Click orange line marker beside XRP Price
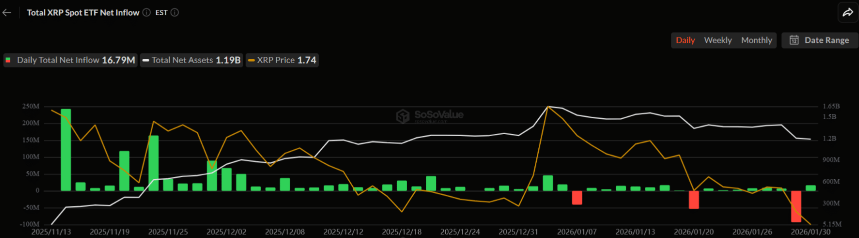Screen dimensions: 859x238 (x=252, y=60)
